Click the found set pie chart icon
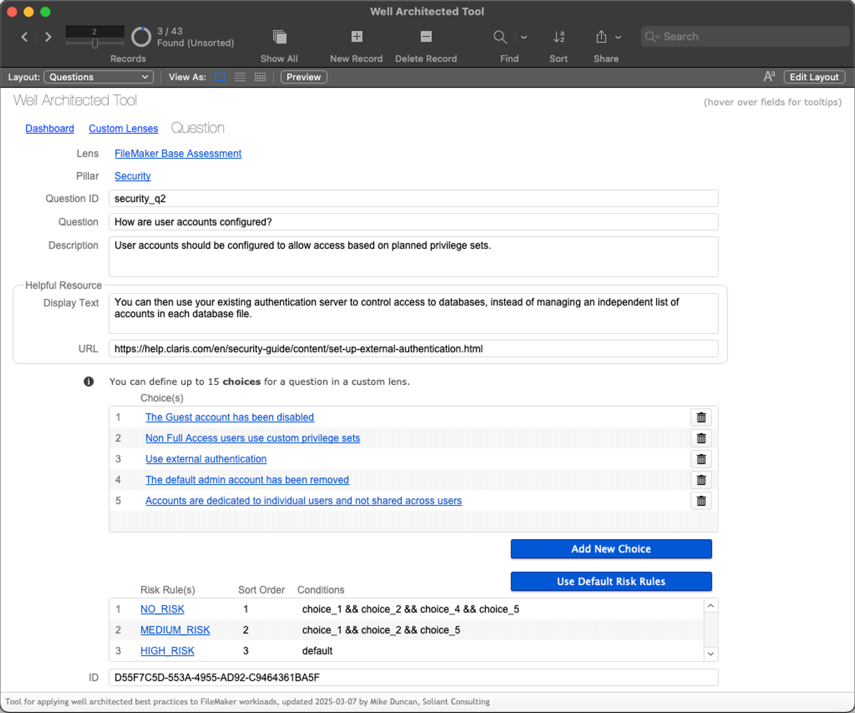 coord(141,37)
